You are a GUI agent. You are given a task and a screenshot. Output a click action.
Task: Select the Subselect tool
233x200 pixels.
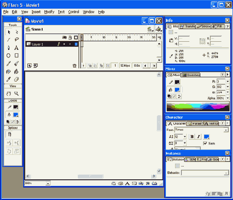click(x=17, y=32)
